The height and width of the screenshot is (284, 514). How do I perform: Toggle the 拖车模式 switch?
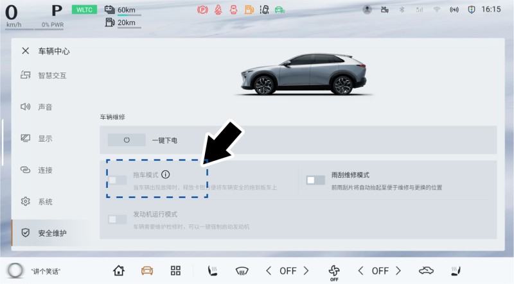pos(118,180)
